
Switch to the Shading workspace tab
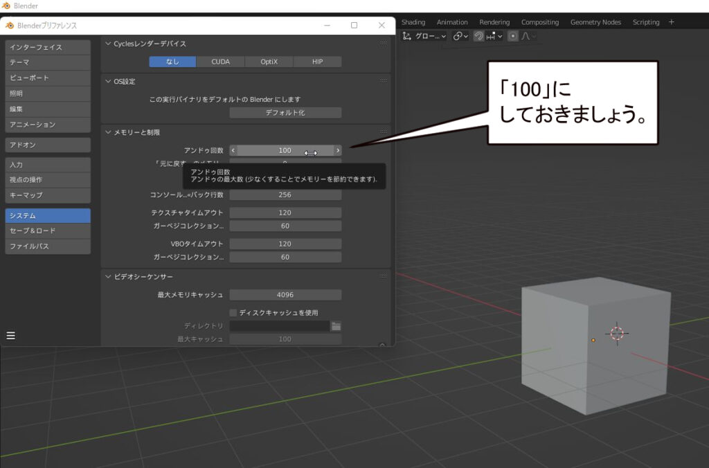pos(413,22)
